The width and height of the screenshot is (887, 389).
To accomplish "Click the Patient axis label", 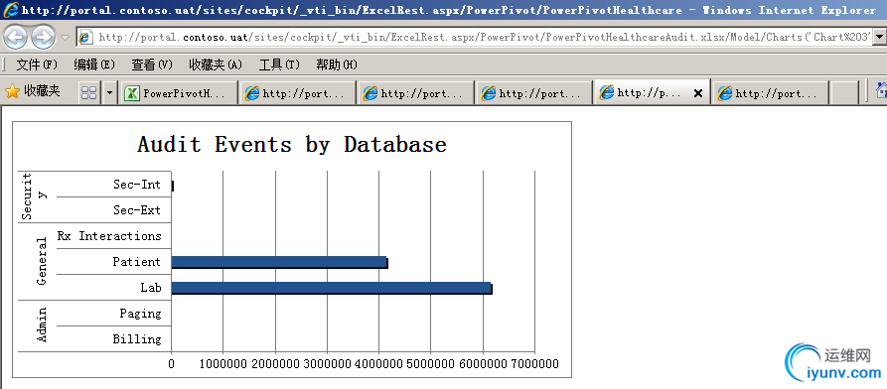I will pos(137,262).
